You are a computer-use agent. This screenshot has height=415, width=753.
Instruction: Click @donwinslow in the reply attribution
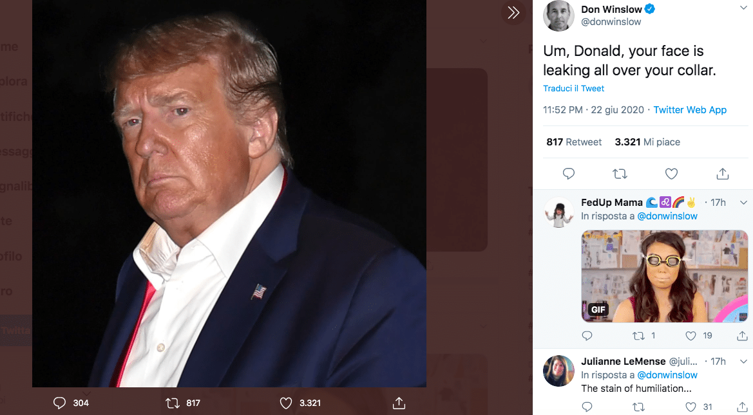667,216
